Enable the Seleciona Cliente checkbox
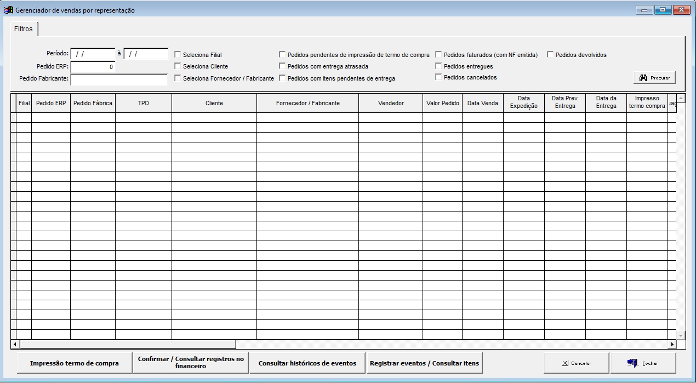Image resolution: width=696 pixels, height=383 pixels. (x=178, y=66)
